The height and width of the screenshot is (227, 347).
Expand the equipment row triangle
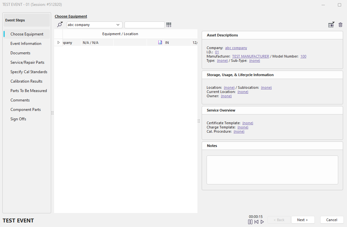pyautogui.click(x=59, y=43)
